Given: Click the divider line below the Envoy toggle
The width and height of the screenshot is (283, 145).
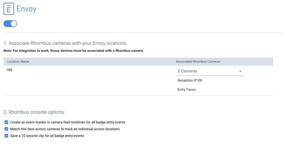Looking at the screenshot, I should point(143,33).
